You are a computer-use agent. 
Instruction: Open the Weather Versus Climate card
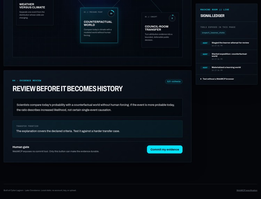coord(35,13)
